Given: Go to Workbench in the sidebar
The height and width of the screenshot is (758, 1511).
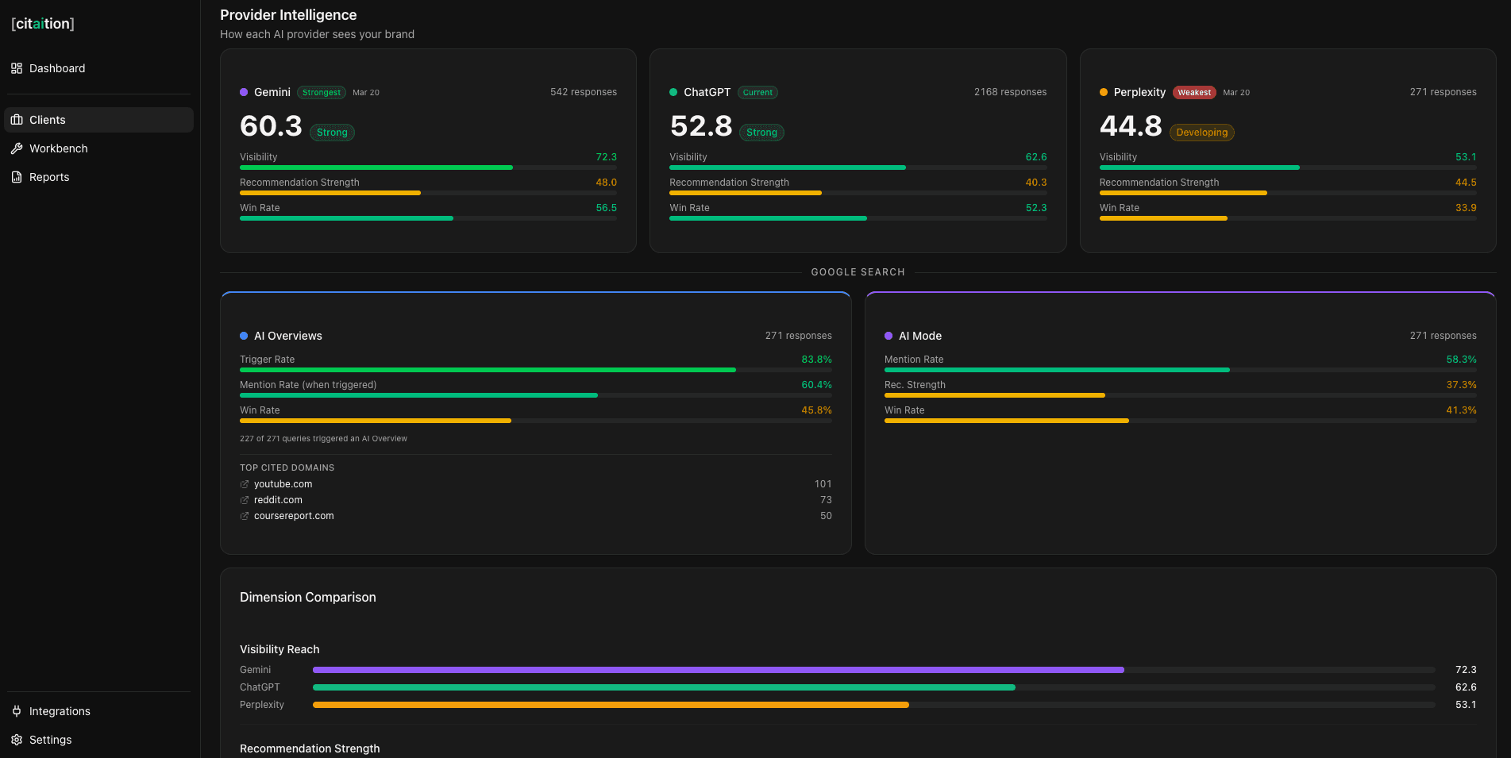Looking at the screenshot, I should pyautogui.click(x=99, y=148).
